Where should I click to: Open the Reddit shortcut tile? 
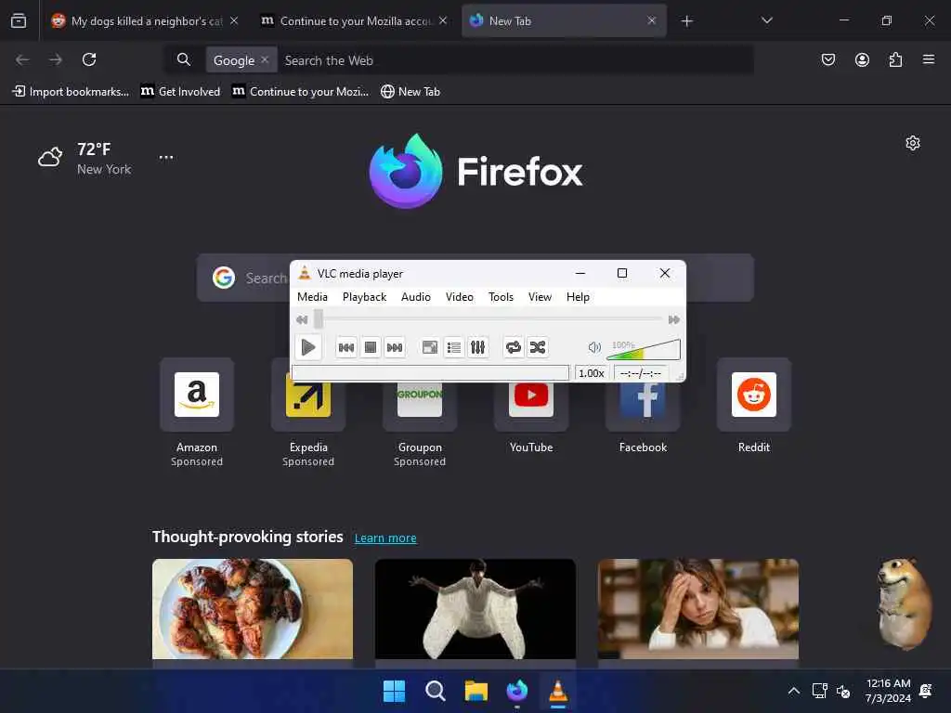[x=754, y=407]
